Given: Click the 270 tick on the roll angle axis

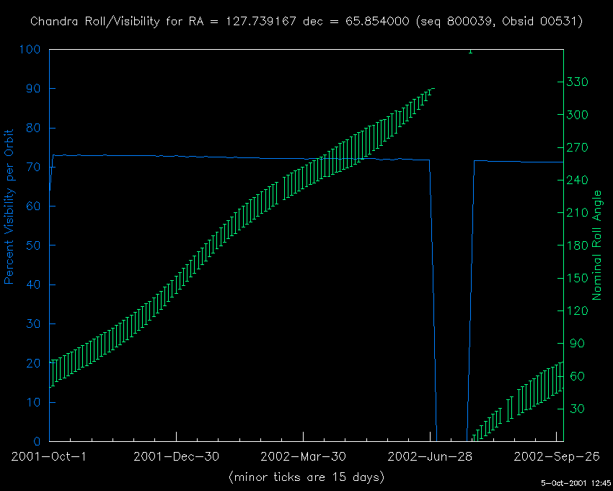Looking at the screenshot, I should click(579, 147).
